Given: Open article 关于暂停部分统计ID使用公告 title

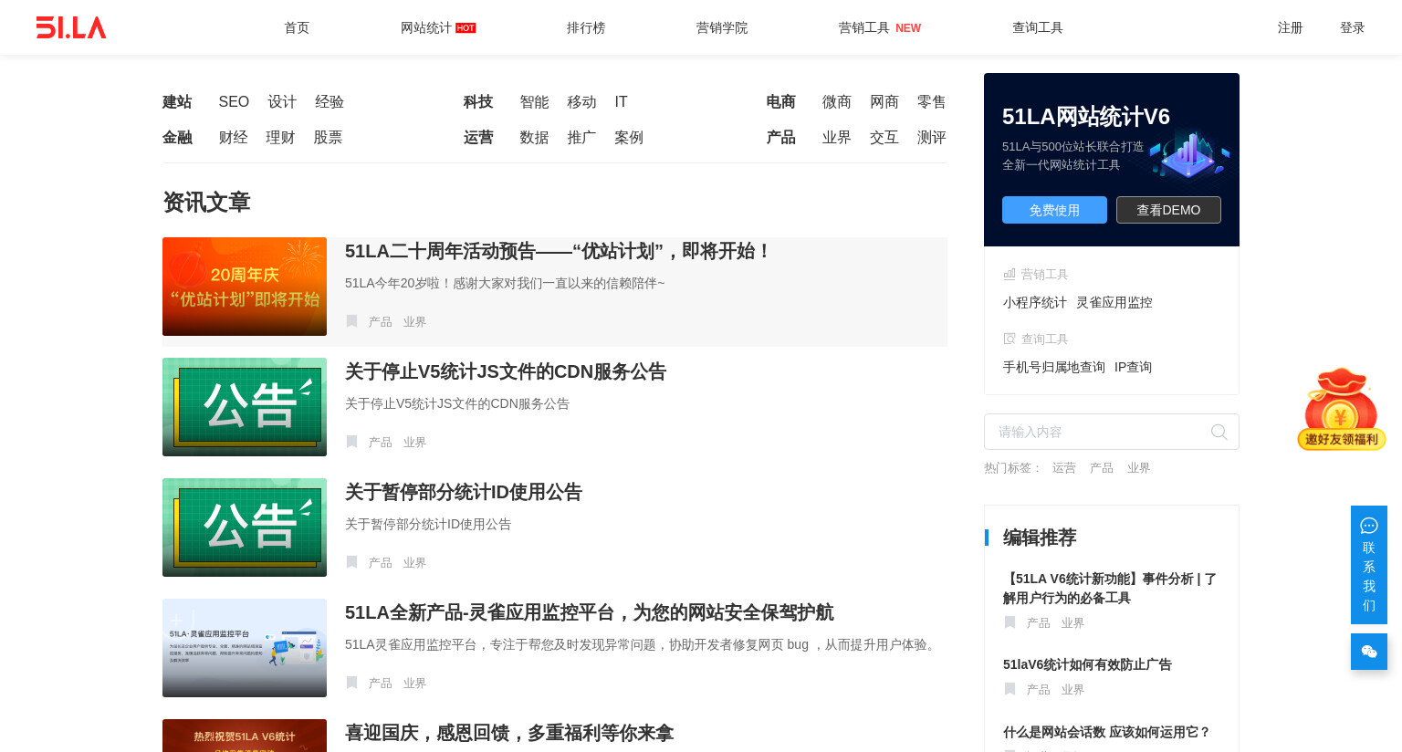Looking at the screenshot, I should [x=464, y=492].
